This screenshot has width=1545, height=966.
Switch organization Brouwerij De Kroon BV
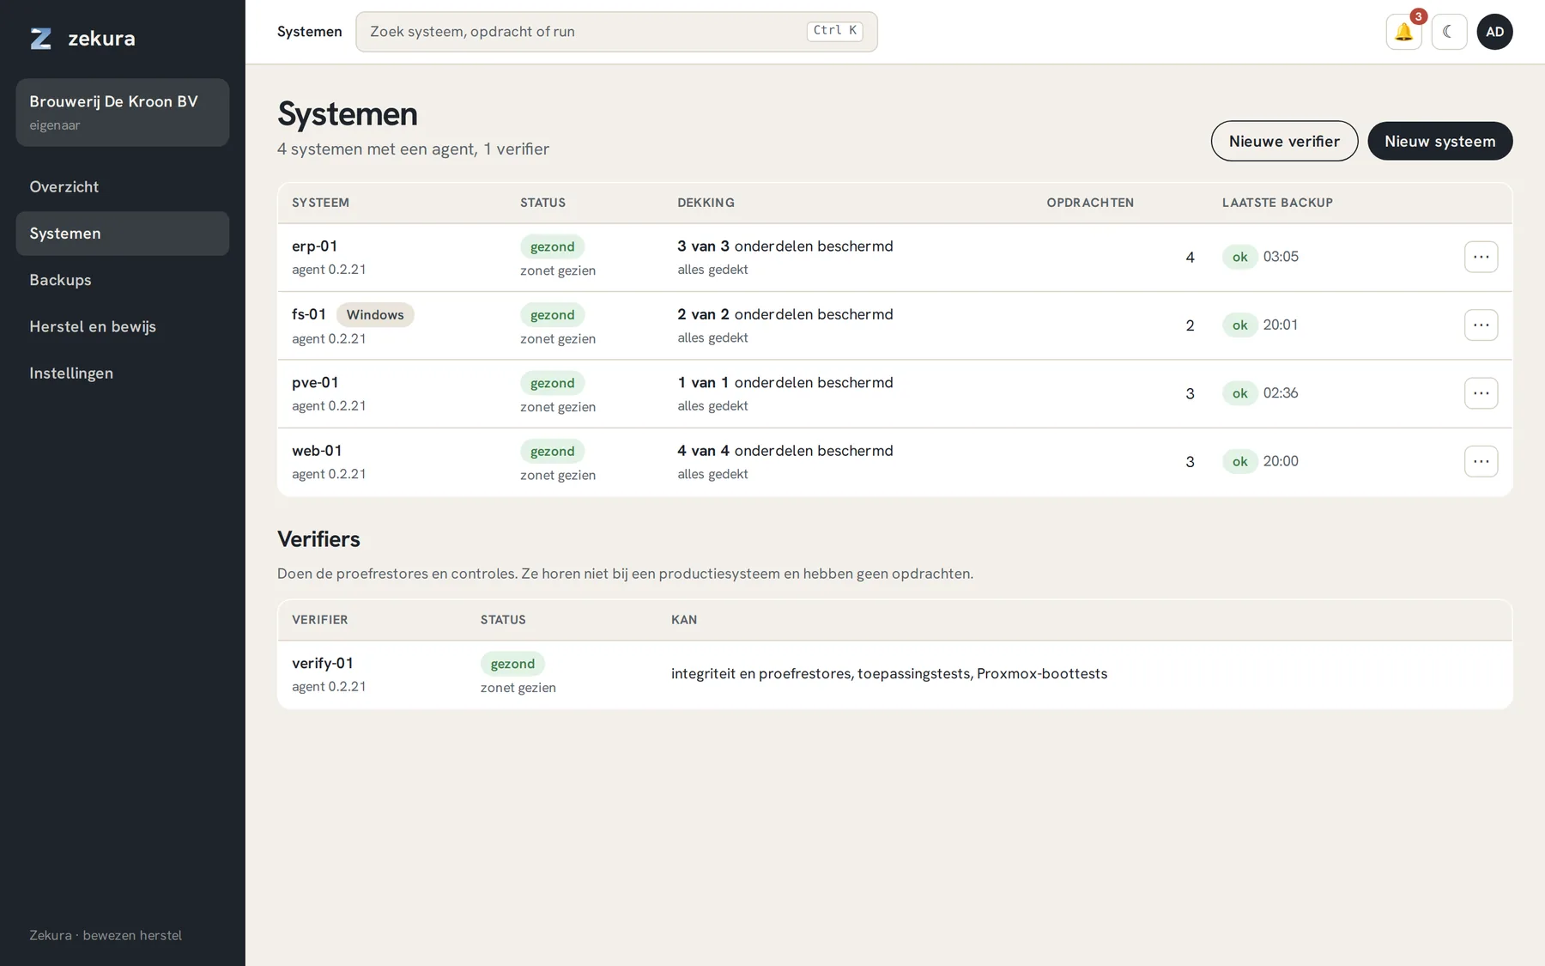[123, 112]
